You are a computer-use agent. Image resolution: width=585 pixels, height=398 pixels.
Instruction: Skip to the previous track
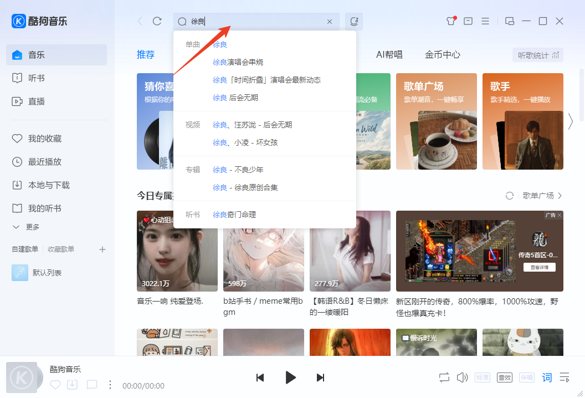(x=260, y=377)
